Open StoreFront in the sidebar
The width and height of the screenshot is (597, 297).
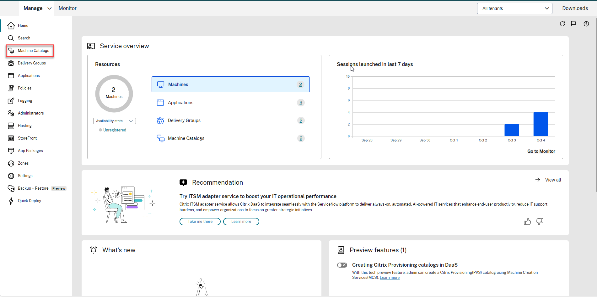(x=27, y=138)
